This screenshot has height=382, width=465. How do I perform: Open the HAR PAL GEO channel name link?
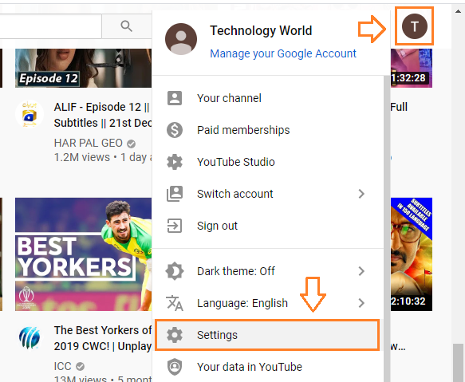[88, 143]
